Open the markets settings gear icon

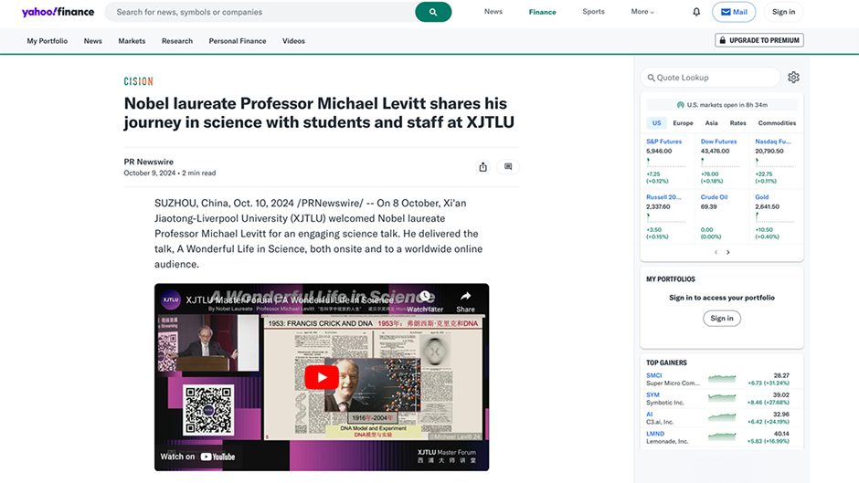point(793,78)
